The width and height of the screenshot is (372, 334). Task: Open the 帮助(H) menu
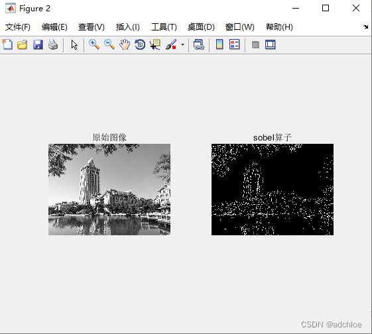tap(279, 27)
